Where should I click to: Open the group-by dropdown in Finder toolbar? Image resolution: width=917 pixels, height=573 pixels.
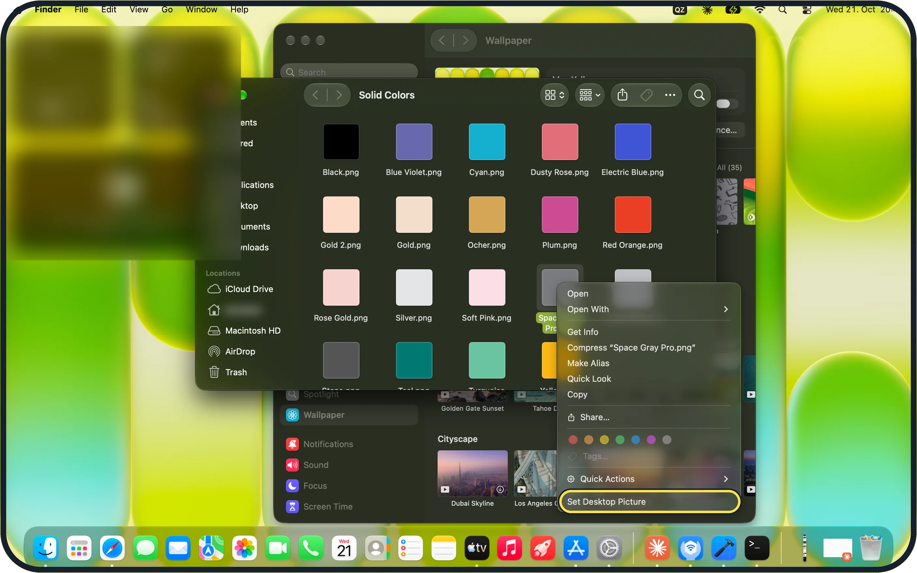coord(590,95)
